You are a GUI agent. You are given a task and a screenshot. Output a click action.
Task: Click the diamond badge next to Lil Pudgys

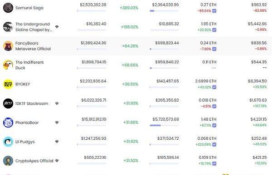[x=57, y=142]
